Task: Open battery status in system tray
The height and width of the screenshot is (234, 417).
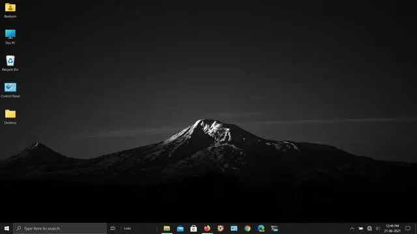Action: coord(360,228)
